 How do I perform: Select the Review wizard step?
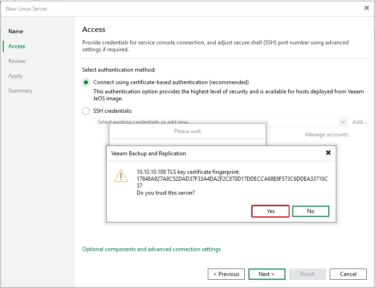coord(17,61)
